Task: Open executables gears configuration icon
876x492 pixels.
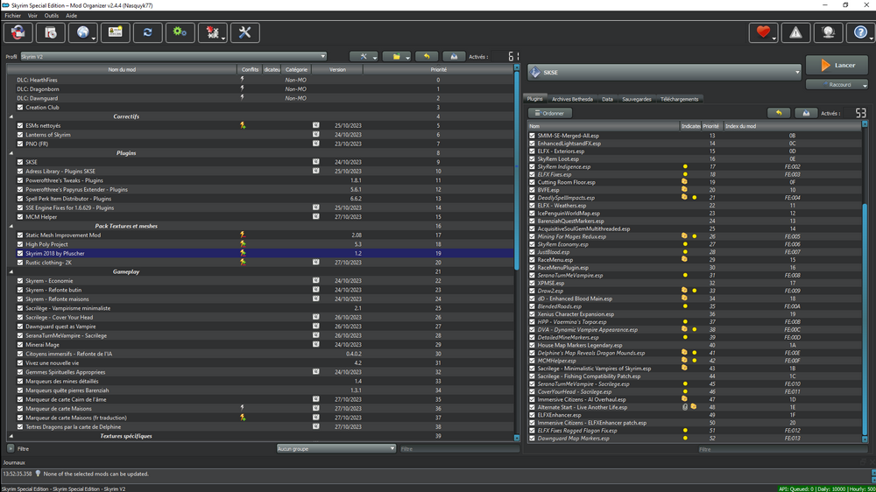Action: click(x=180, y=33)
